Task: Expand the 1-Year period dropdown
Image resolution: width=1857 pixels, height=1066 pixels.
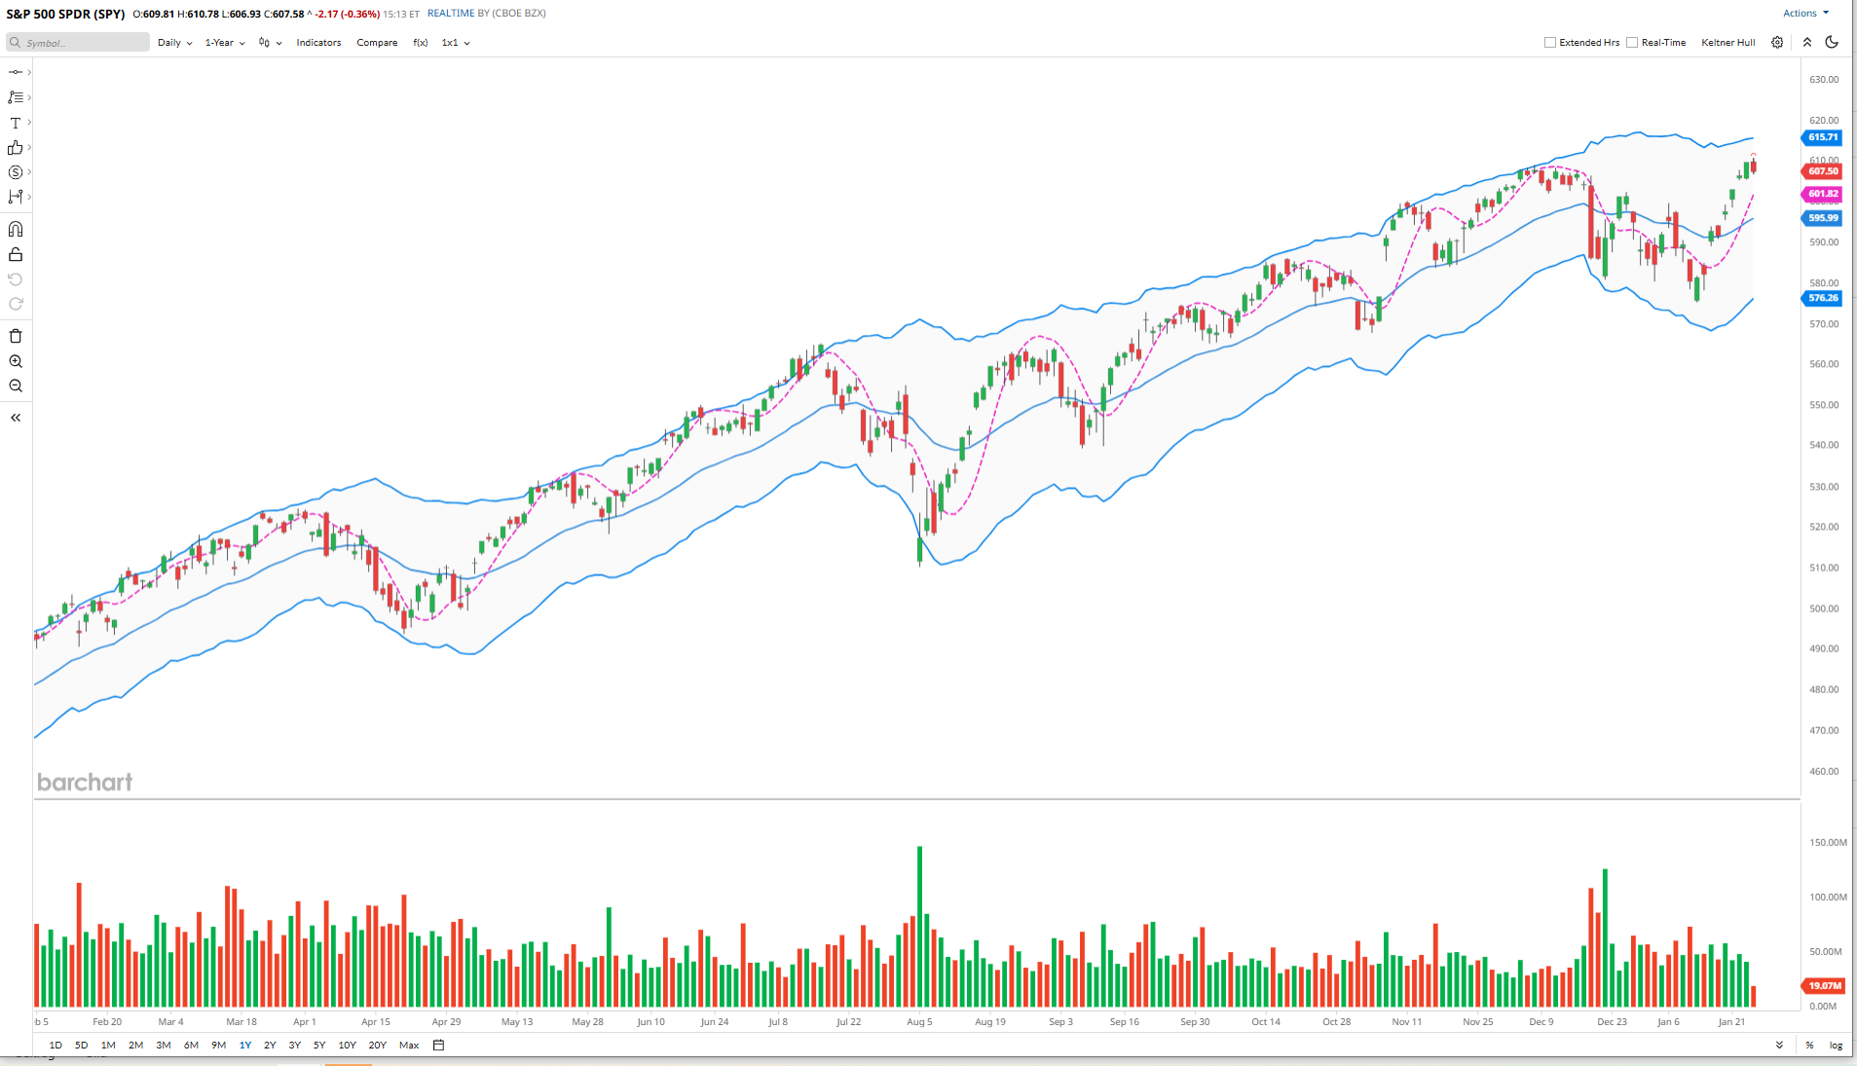Action: click(224, 43)
